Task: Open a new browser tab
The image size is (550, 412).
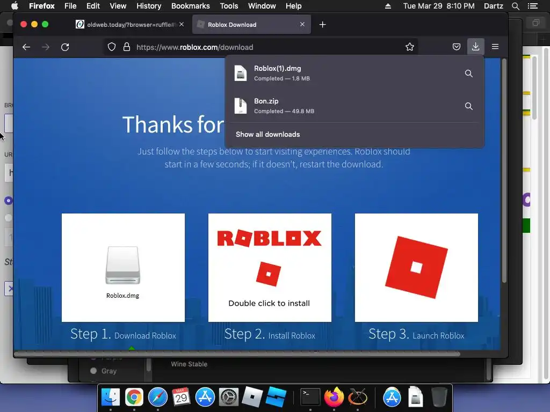Action: tap(322, 25)
